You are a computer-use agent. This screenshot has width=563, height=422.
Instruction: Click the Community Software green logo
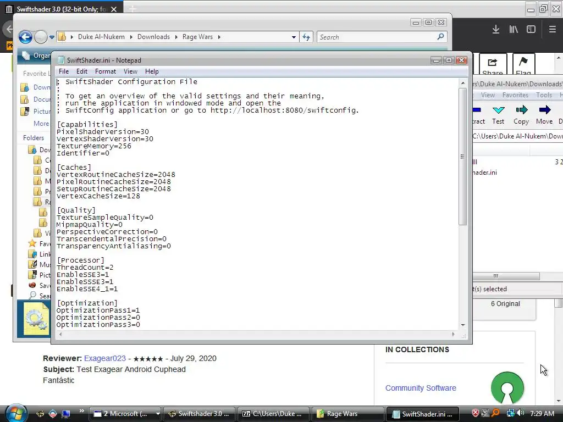click(507, 388)
